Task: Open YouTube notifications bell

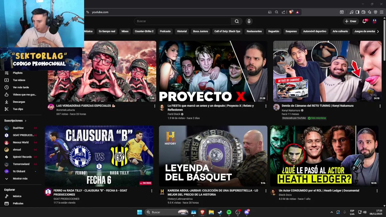Action: click(x=364, y=21)
